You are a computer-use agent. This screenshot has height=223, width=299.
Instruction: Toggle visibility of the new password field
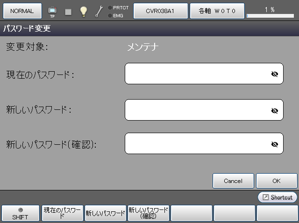275,110
